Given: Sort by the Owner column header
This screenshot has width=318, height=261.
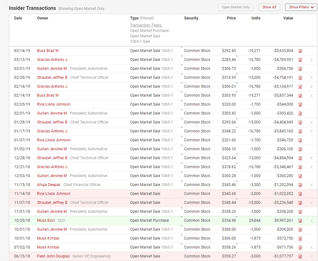Looking at the screenshot, I should click(x=42, y=18).
